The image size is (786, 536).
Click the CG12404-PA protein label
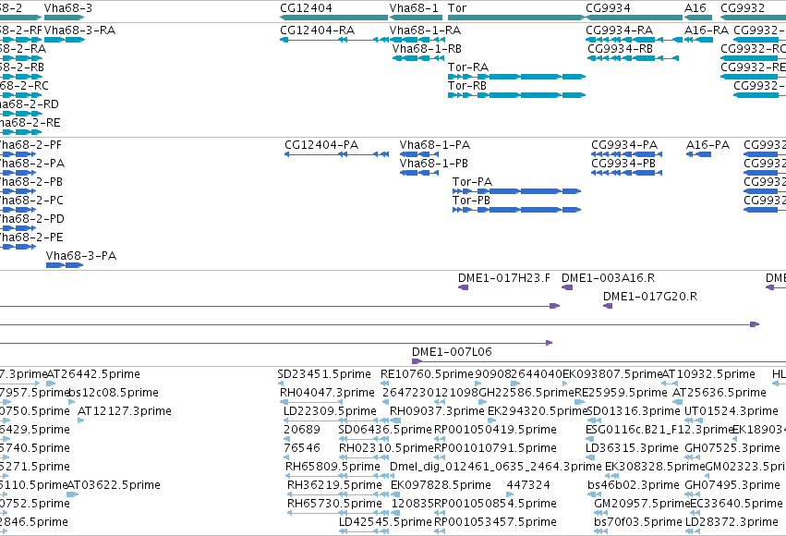[321, 145]
